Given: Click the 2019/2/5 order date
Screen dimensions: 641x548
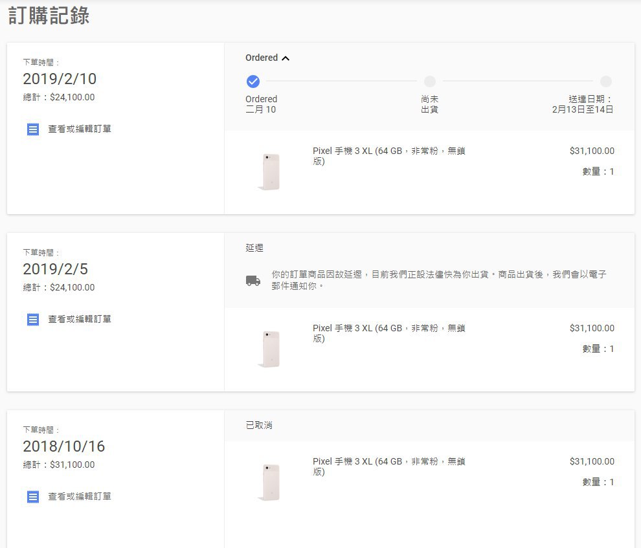Looking at the screenshot, I should (x=55, y=269).
